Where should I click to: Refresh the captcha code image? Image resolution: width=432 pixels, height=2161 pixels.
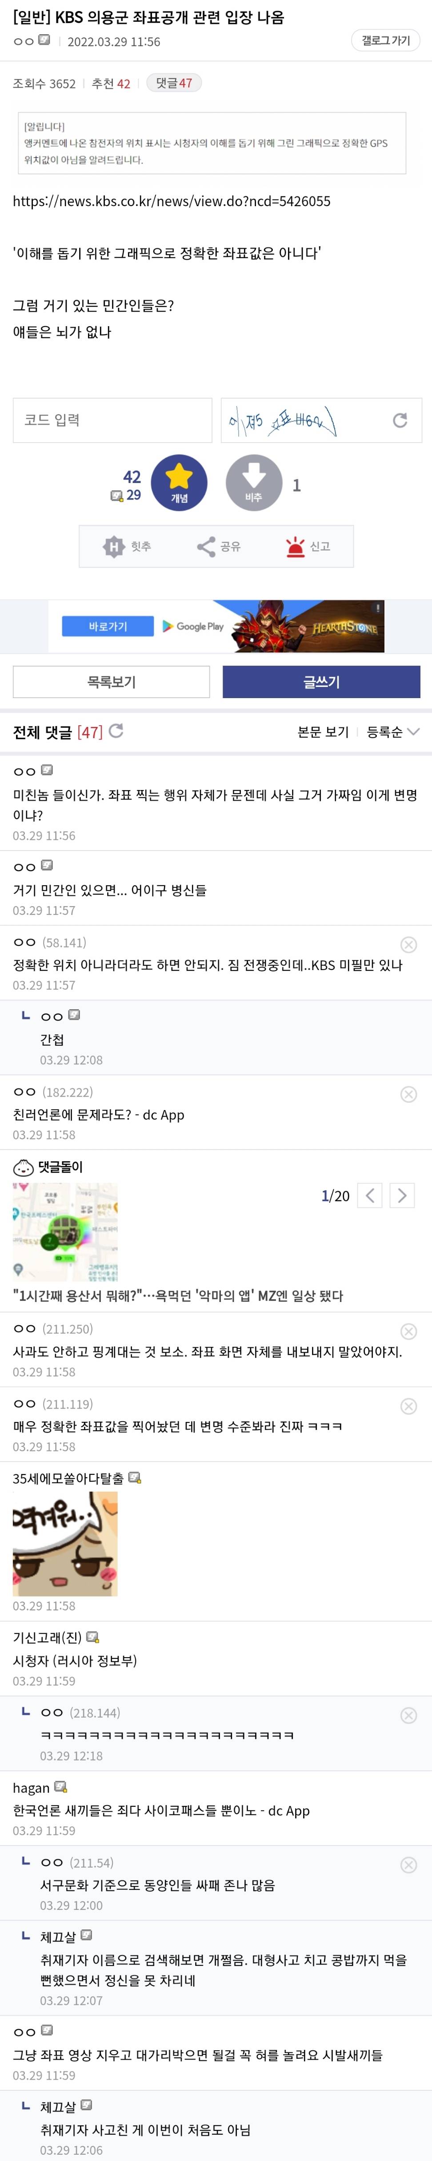point(400,420)
